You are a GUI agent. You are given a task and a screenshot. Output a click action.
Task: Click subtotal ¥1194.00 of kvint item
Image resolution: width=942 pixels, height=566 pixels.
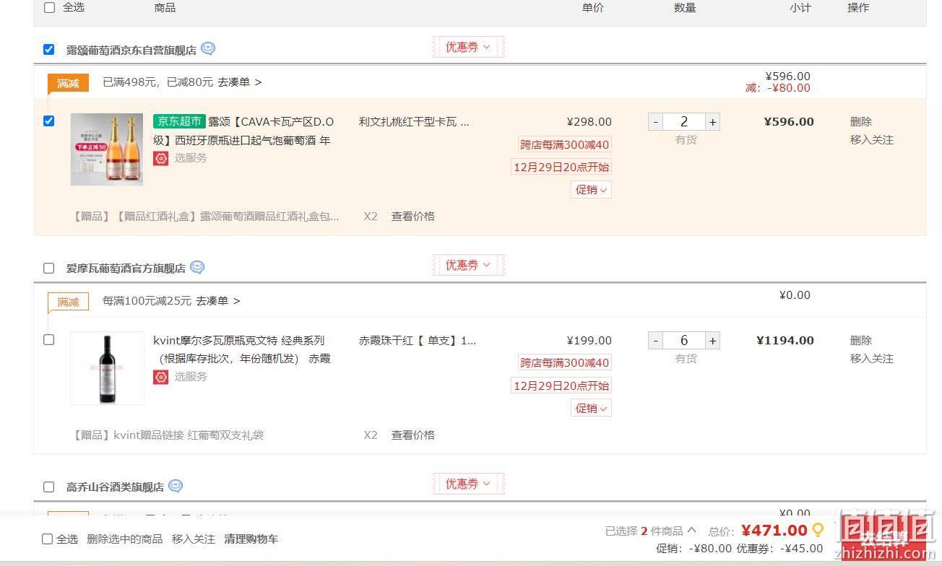pyautogui.click(x=785, y=341)
